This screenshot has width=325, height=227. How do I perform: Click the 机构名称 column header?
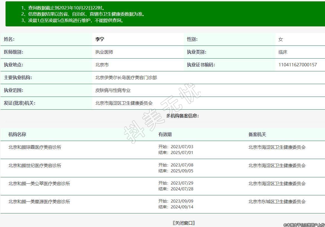click(17, 135)
